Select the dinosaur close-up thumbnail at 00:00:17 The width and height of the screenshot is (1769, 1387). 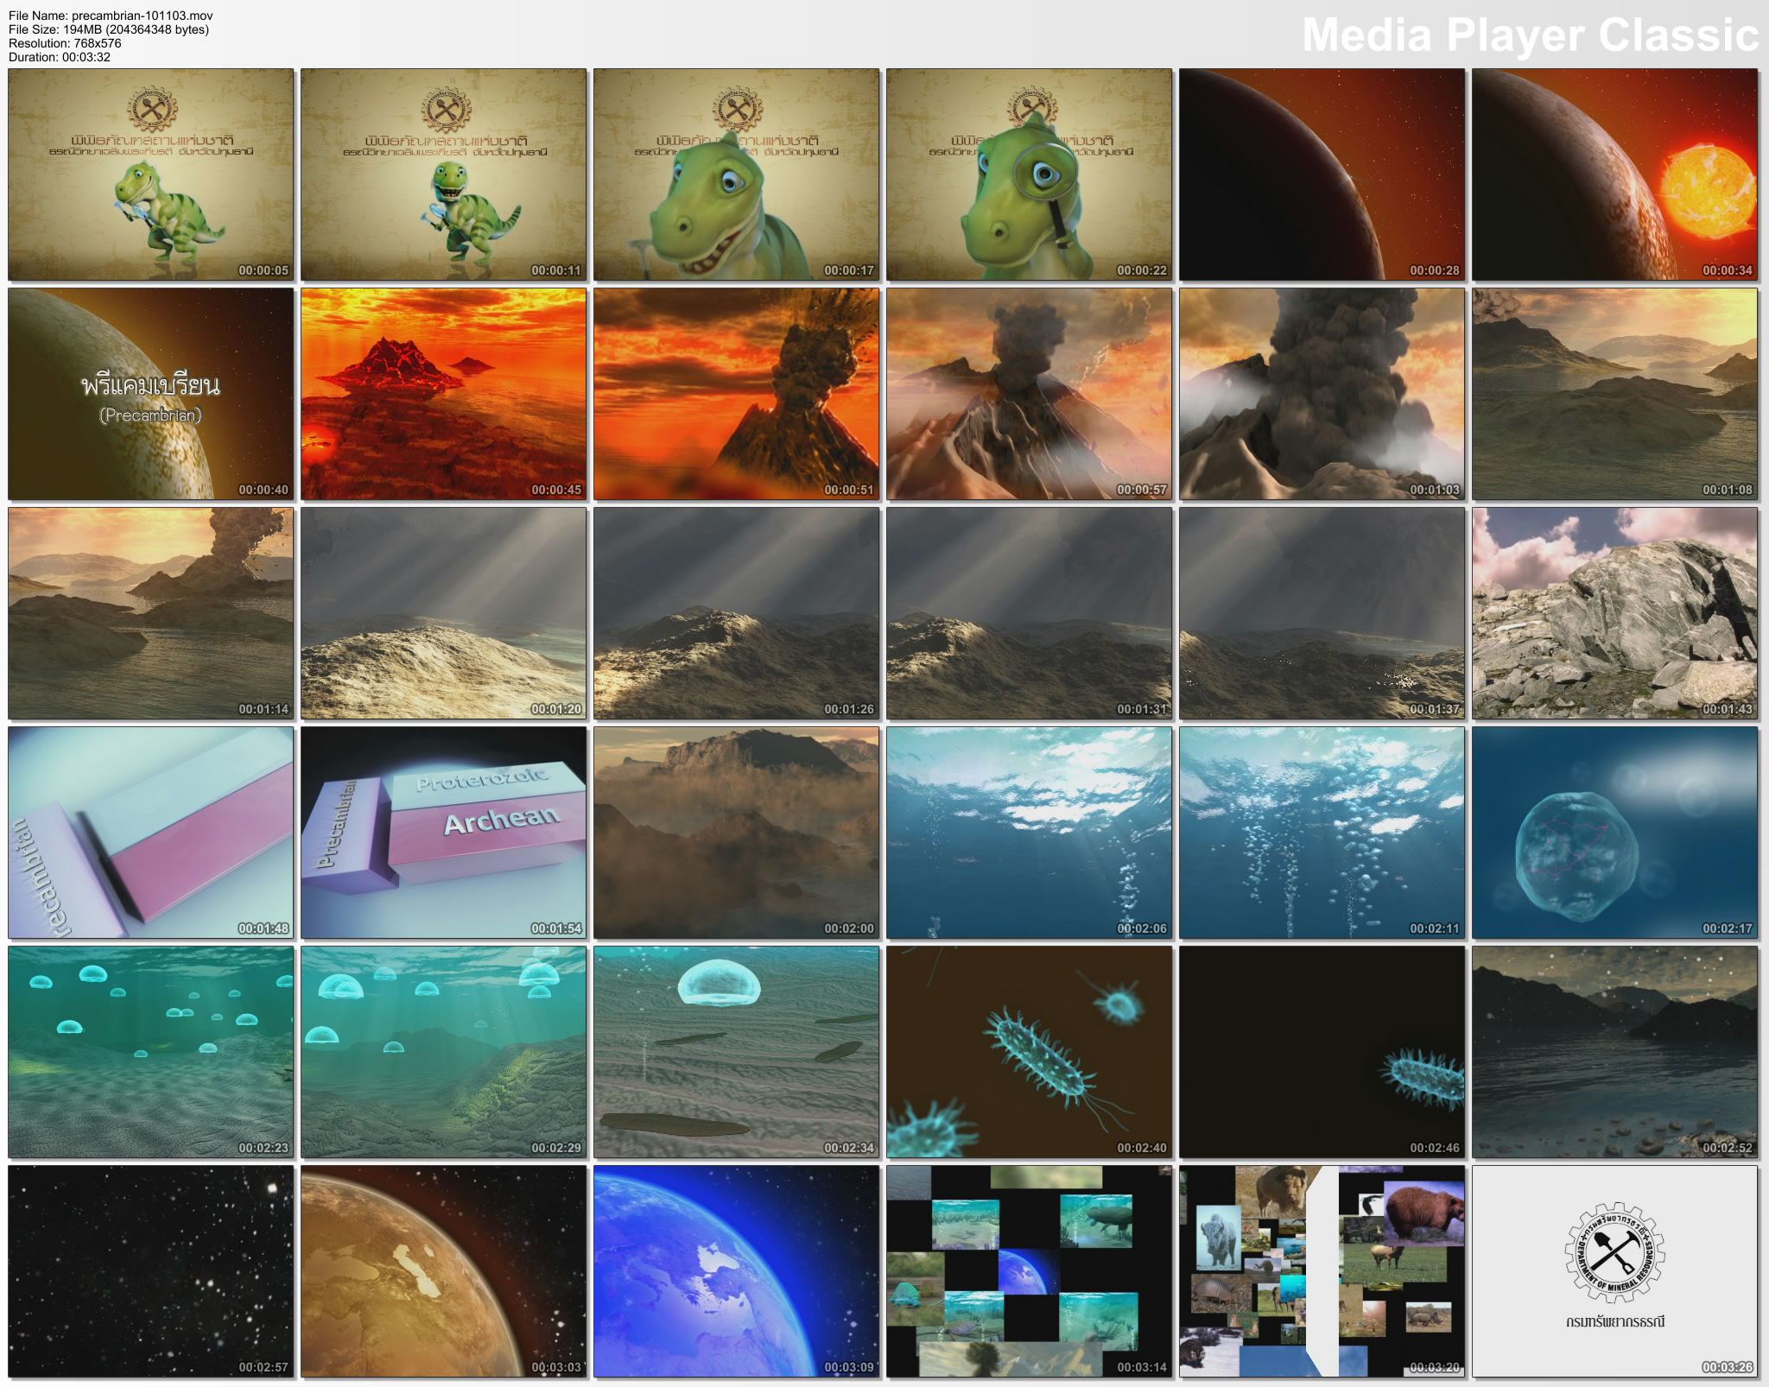737,174
